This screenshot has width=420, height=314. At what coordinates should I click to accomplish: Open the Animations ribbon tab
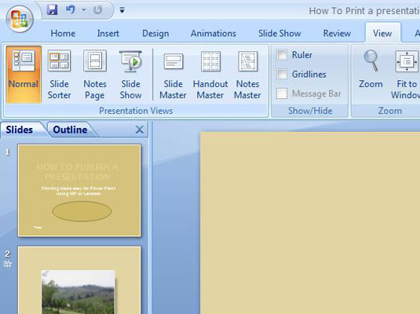(214, 34)
